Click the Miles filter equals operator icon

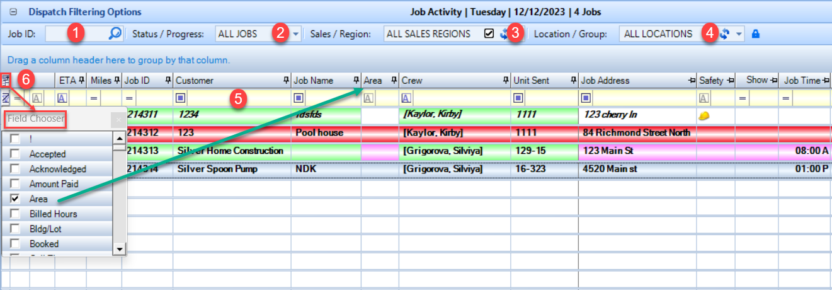[93, 98]
